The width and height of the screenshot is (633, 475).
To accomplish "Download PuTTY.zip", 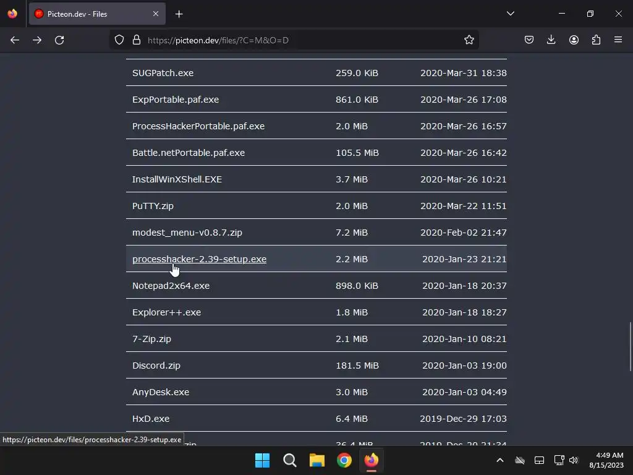I will [x=153, y=206].
